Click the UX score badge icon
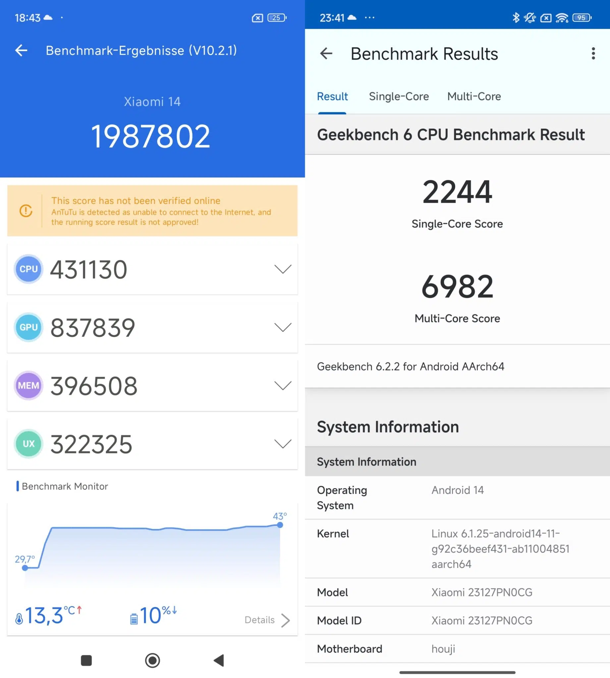Screen dimensions: 610x678 pyautogui.click(x=28, y=444)
